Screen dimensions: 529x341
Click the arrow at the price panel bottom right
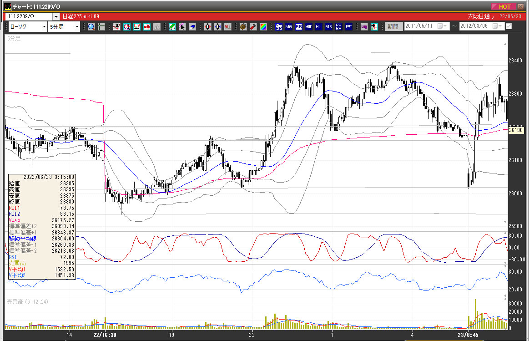point(505,222)
